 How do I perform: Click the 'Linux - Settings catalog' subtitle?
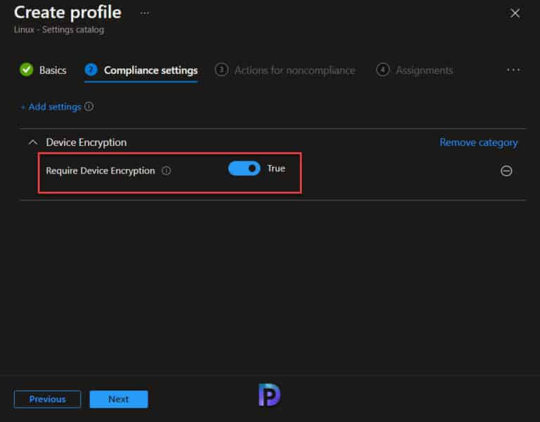click(59, 30)
